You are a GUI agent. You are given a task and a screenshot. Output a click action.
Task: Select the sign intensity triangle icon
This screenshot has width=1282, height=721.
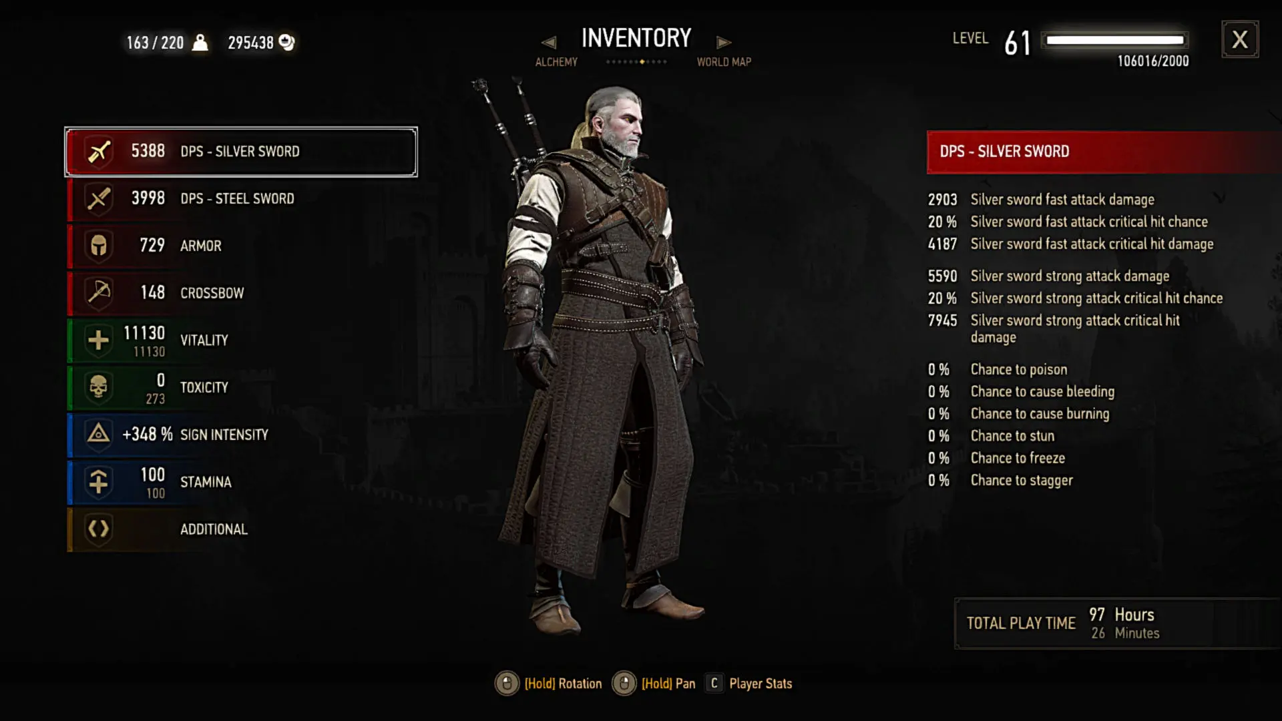[99, 435]
